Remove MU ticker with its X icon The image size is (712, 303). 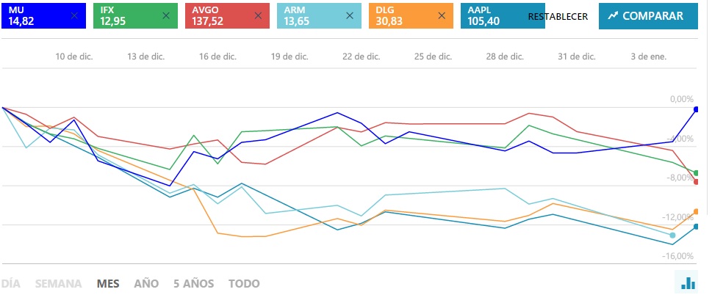(74, 16)
